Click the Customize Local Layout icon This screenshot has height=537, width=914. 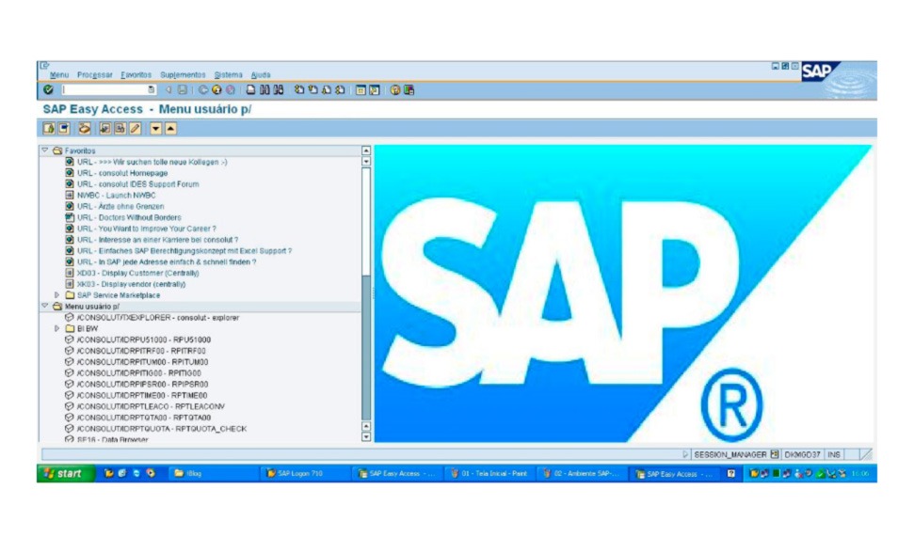409,89
